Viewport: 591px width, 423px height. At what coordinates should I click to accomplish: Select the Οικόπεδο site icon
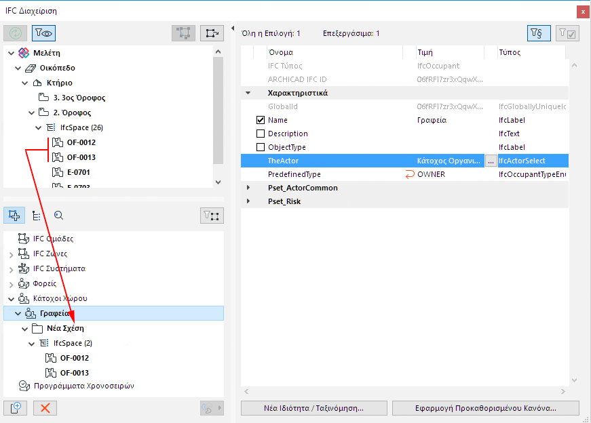click(31, 68)
